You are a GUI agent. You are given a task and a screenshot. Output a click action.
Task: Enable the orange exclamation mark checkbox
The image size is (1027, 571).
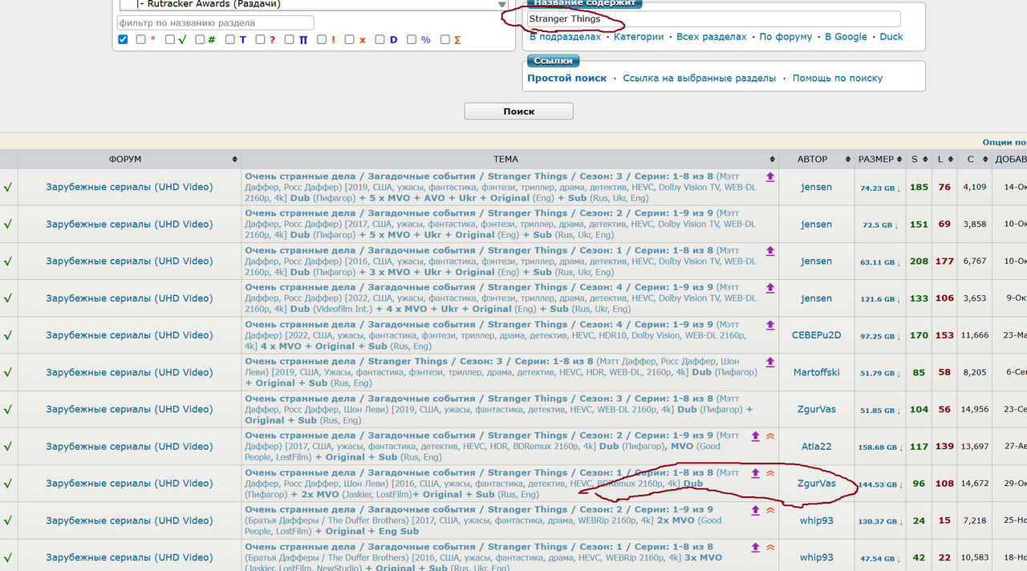(322, 39)
